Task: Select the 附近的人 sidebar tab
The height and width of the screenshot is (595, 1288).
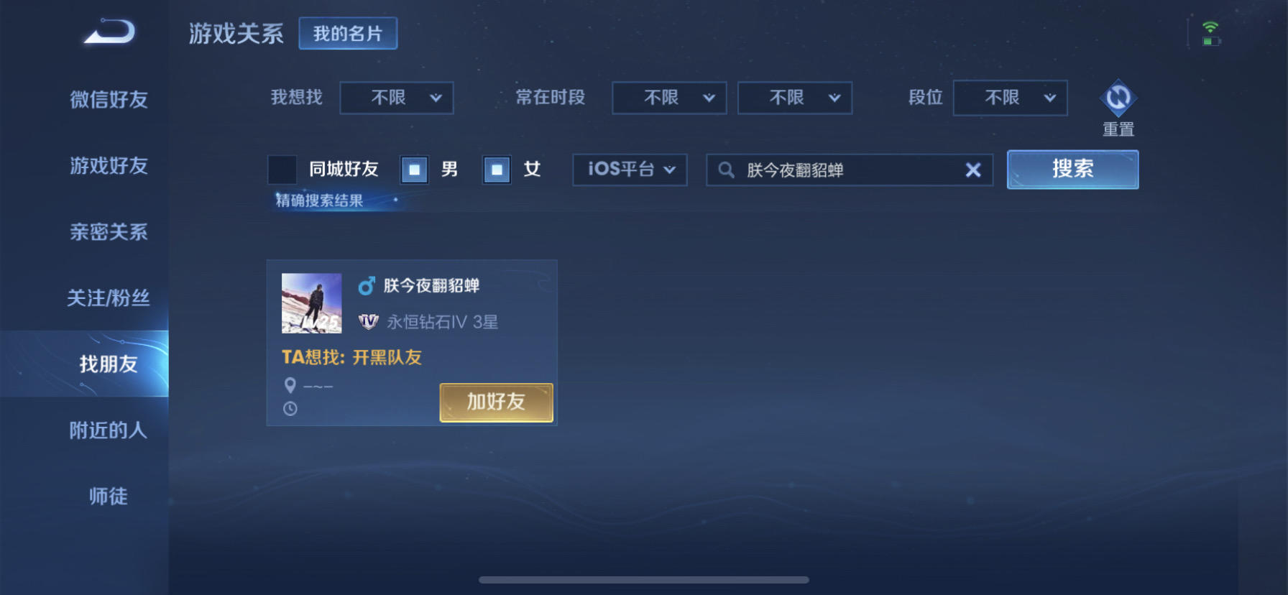Action: click(109, 430)
